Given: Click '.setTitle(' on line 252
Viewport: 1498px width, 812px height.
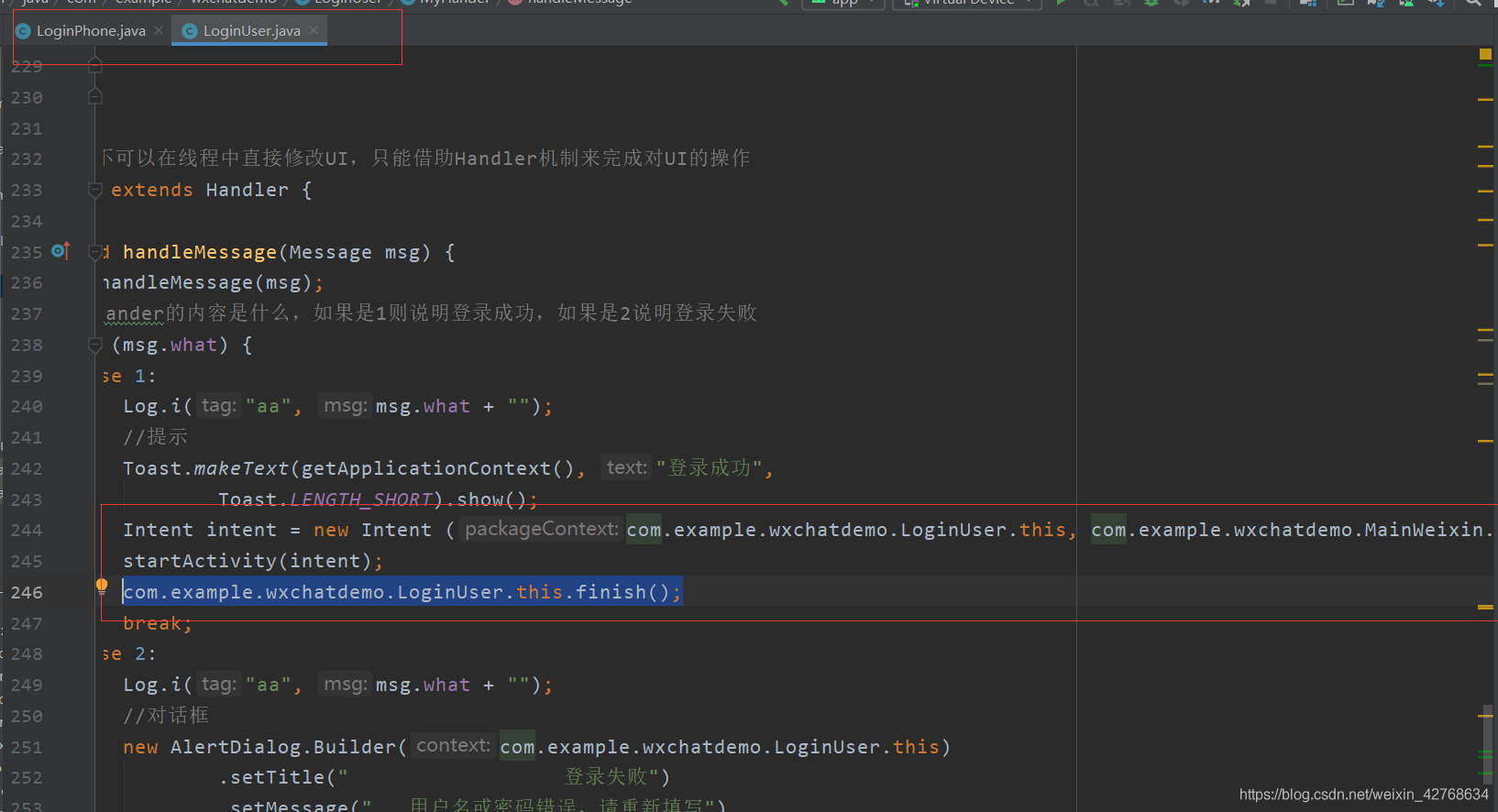Looking at the screenshot, I should coord(278,777).
